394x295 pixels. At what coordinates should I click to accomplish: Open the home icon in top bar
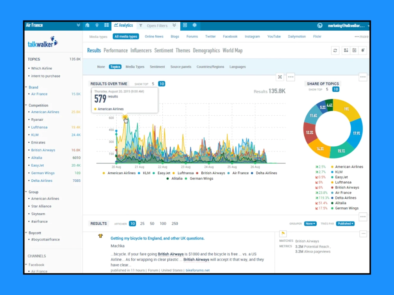tap(87, 25)
